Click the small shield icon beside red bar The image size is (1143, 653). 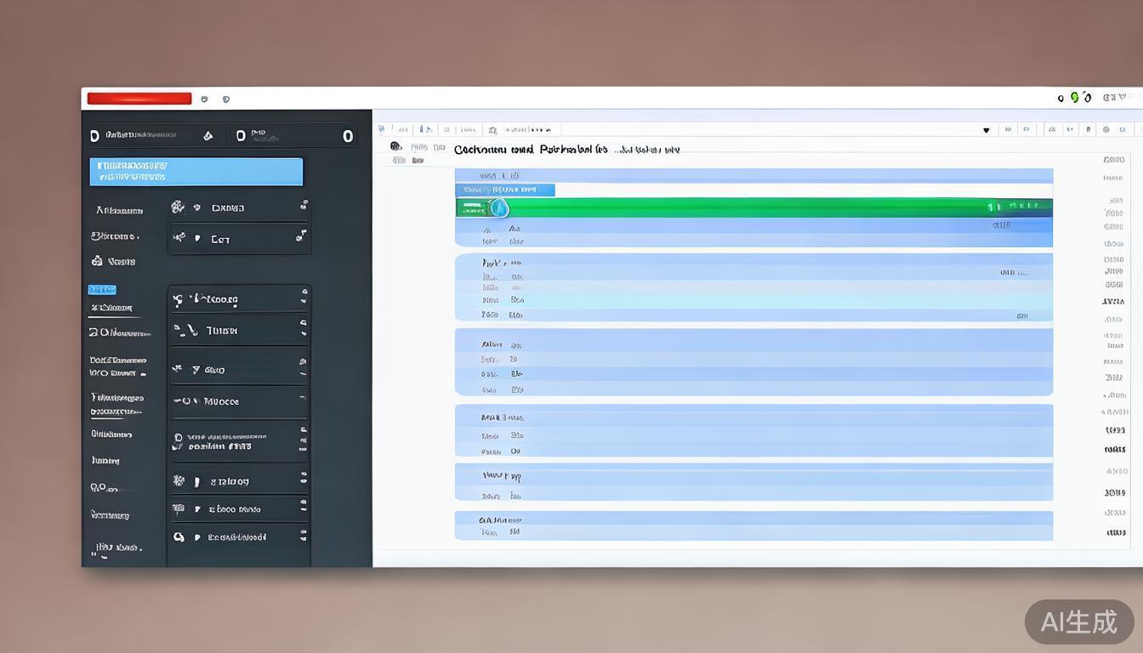tap(225, 99)
